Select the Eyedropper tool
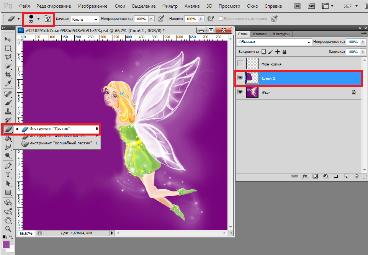This screenshot has width=368, height=255. pyautogui.click(x=8, y=84)
